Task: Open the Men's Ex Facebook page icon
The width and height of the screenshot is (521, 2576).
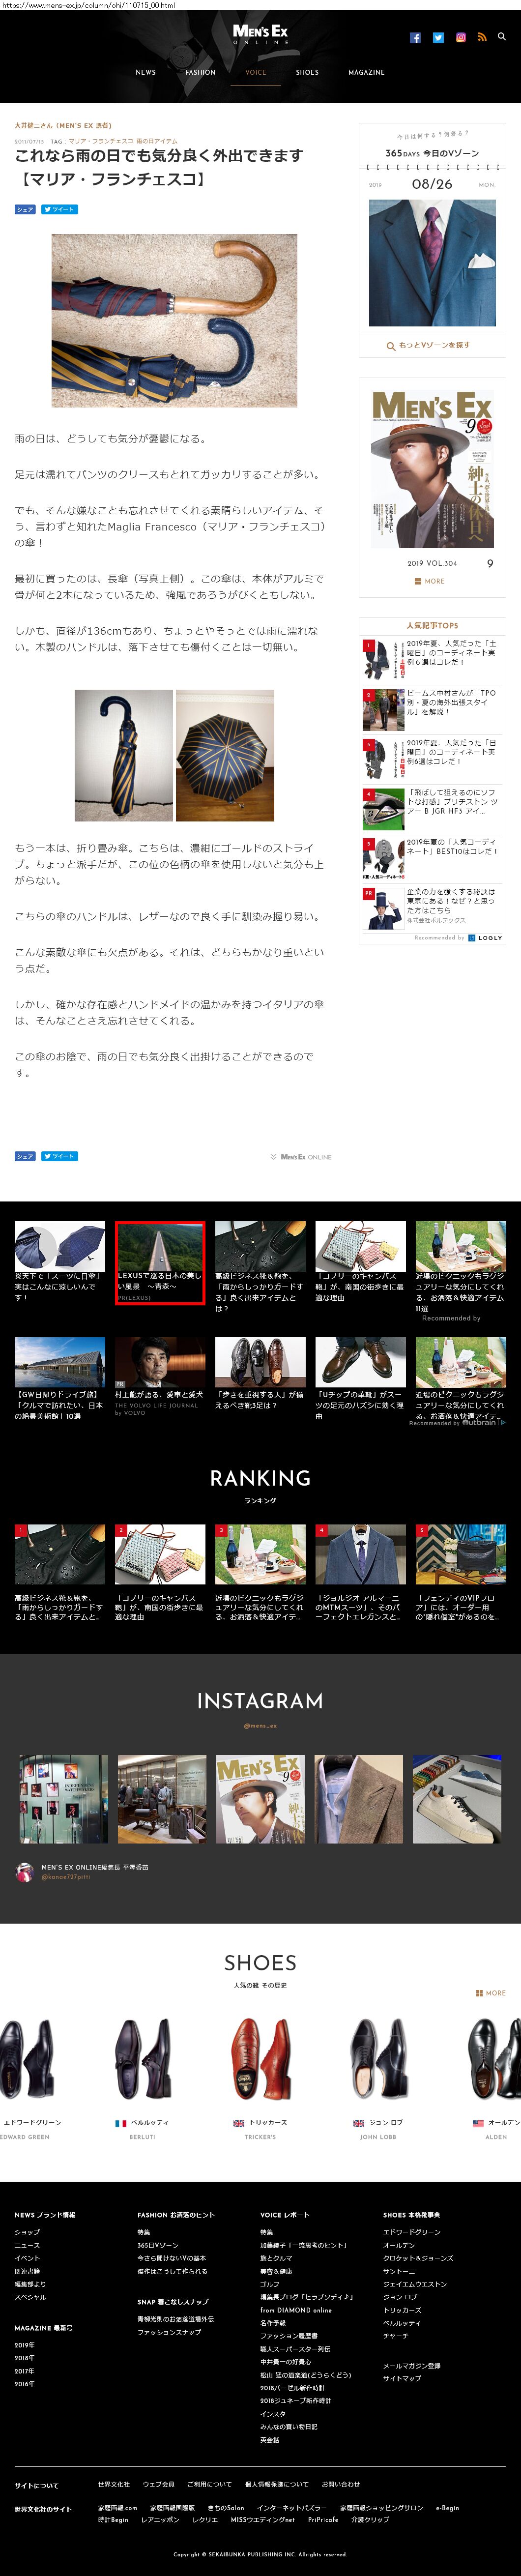Action: pyautogui.click(x=415, y=37)
